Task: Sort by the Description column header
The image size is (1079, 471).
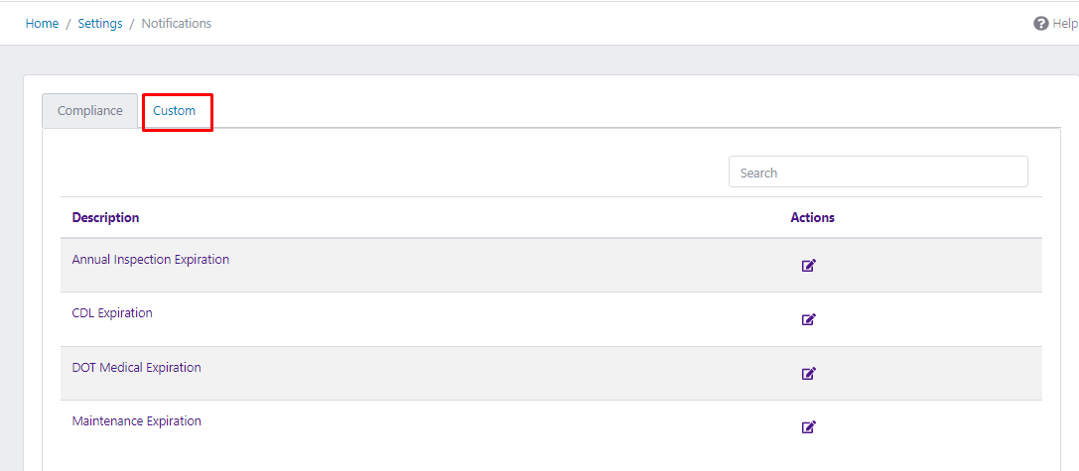Action: click(x=105, y=217)
